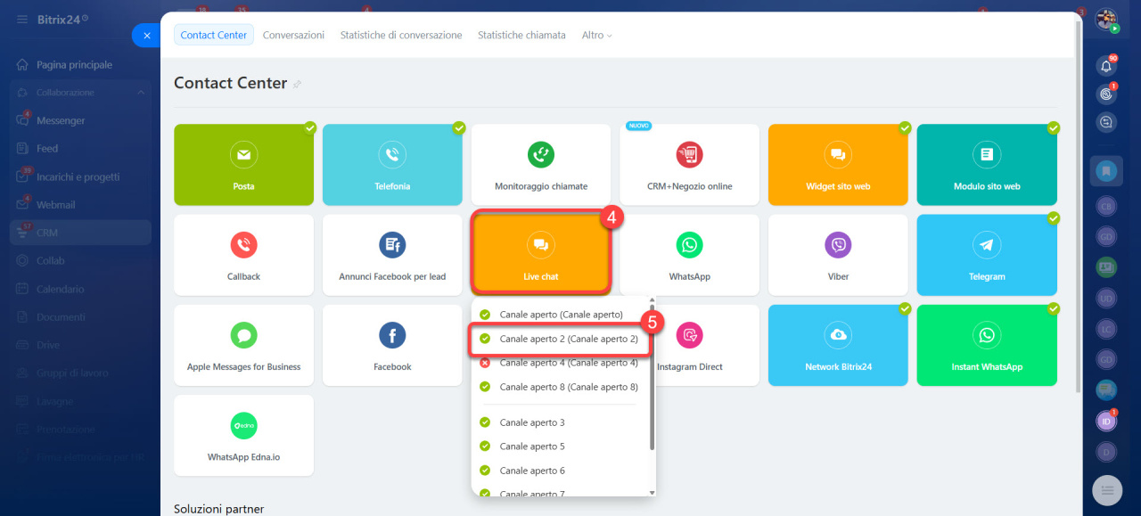This screenshot has height=516, width=1141.
Task: Open Feed from the sidebar
Action: tap(47, 149)
